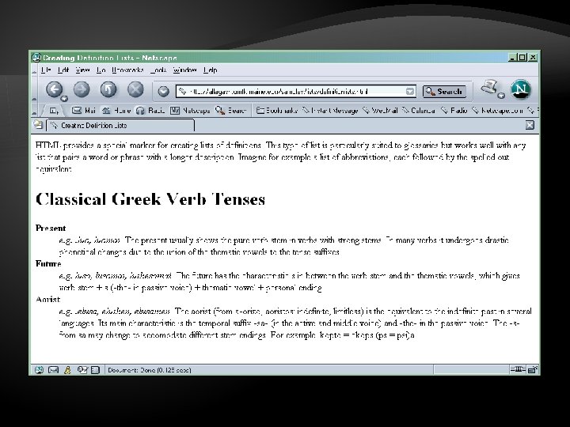Click the Netscape shortcut on personal toolbar
Screen dimensions: 570x427
click(x=190, y=111)
